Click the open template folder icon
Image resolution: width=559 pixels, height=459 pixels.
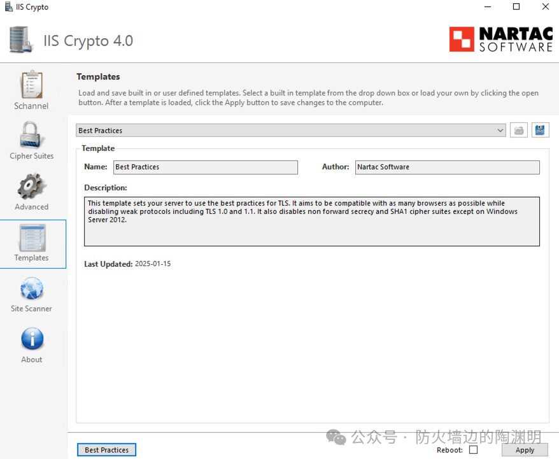(x=519, y=131)
